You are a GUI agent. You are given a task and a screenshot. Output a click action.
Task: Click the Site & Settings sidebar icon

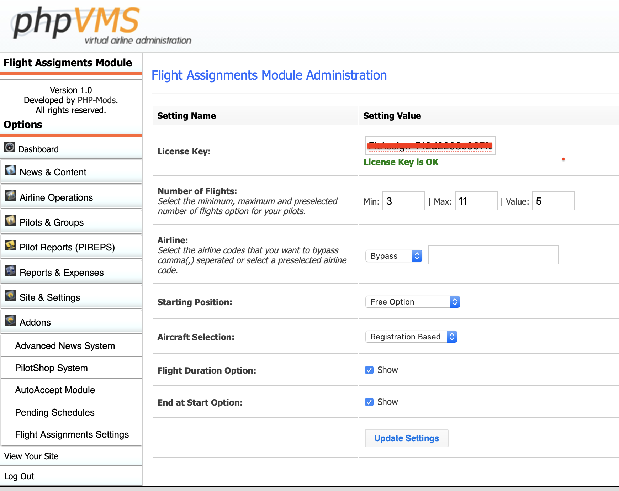click(11, 295)
